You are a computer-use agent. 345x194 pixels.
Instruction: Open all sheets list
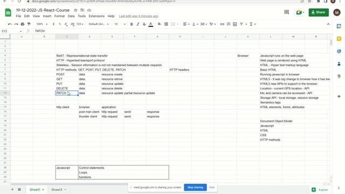click(x=19, y=189)
